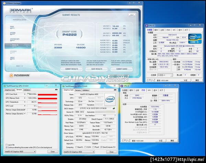Click SAVE RESULTS button in 3DMark

(x=96, y=69)
